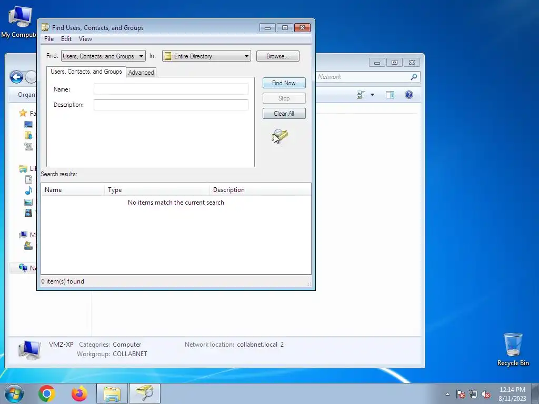The image size is (539, 404).
Task: Select Documents library icon in sidebar
Action: click(x=28, y=179)
